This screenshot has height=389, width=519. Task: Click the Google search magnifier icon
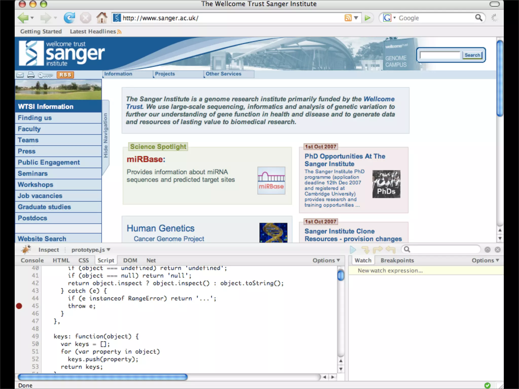[478, 18]
